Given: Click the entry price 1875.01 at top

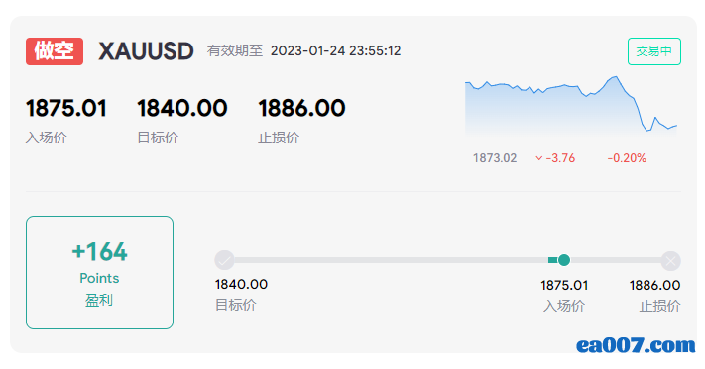Looking at the screenshot, I should pyautogui.click(x=66, y=108).
